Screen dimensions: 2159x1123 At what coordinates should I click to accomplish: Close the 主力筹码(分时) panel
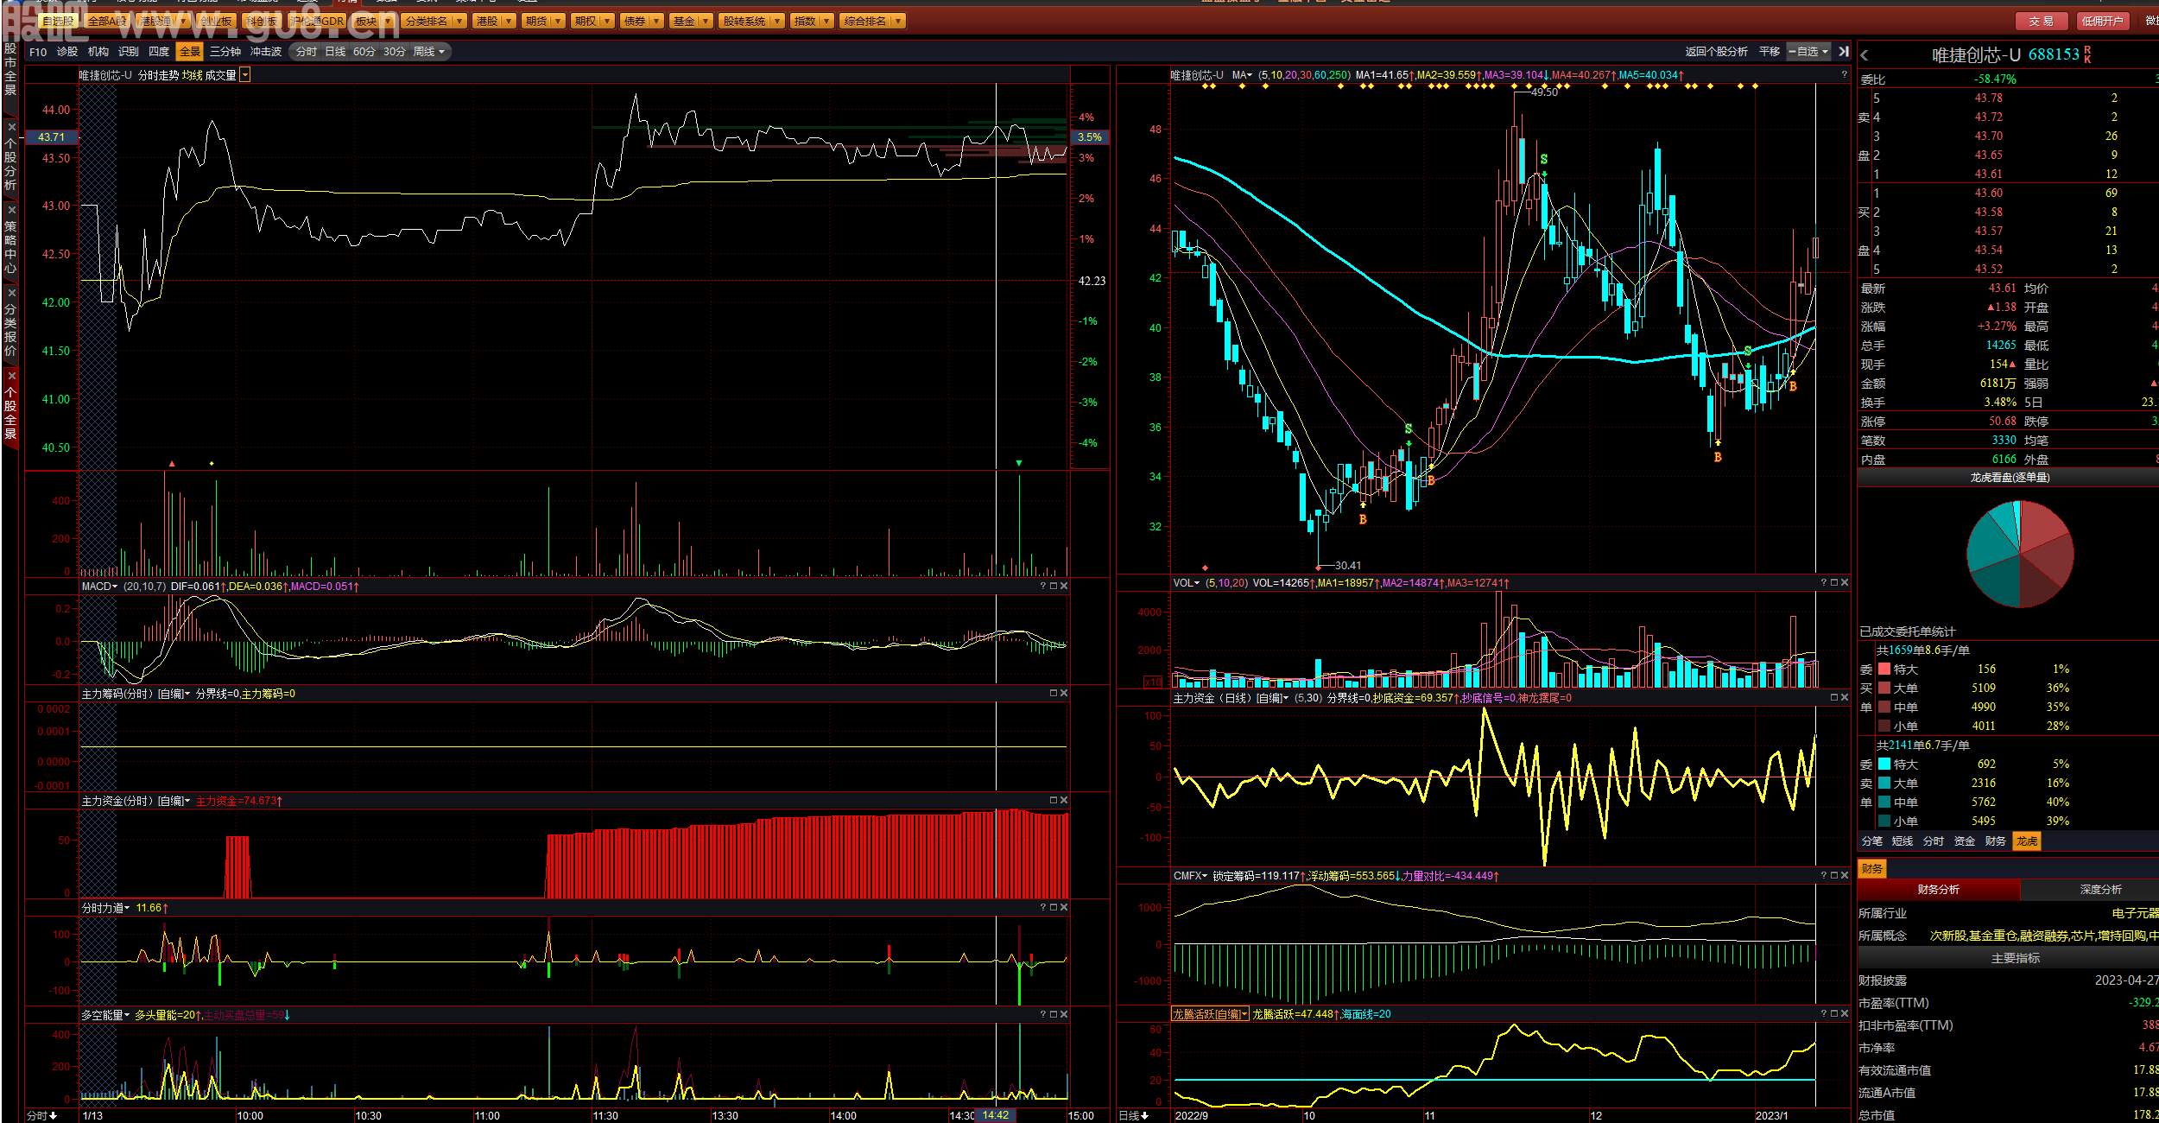click(x=1064, y=693)
